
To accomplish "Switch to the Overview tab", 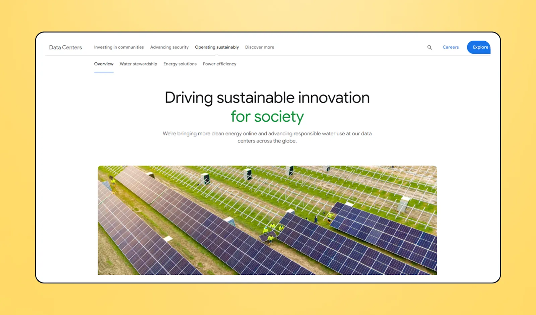I will (104, 64).
